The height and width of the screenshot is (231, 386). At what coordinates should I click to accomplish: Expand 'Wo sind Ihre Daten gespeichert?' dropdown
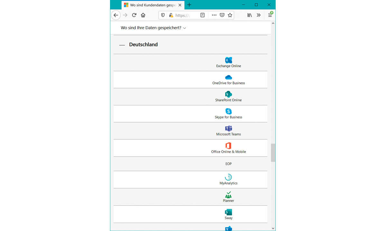click(153, 28)
